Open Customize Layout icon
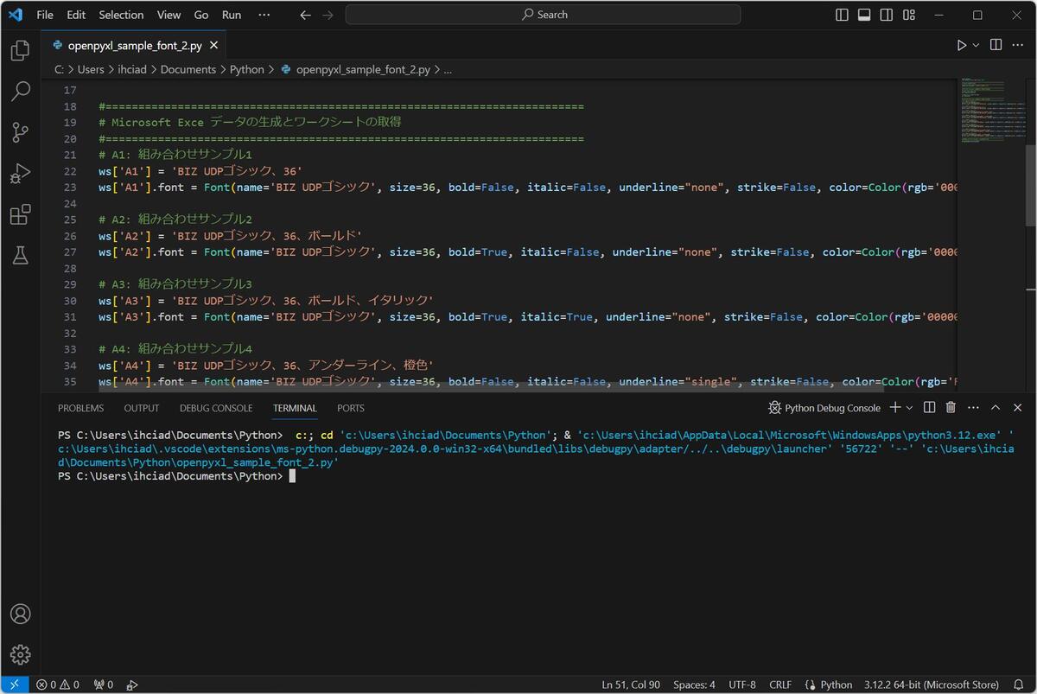Screen dimensions: 1037x694 (909, 15)
